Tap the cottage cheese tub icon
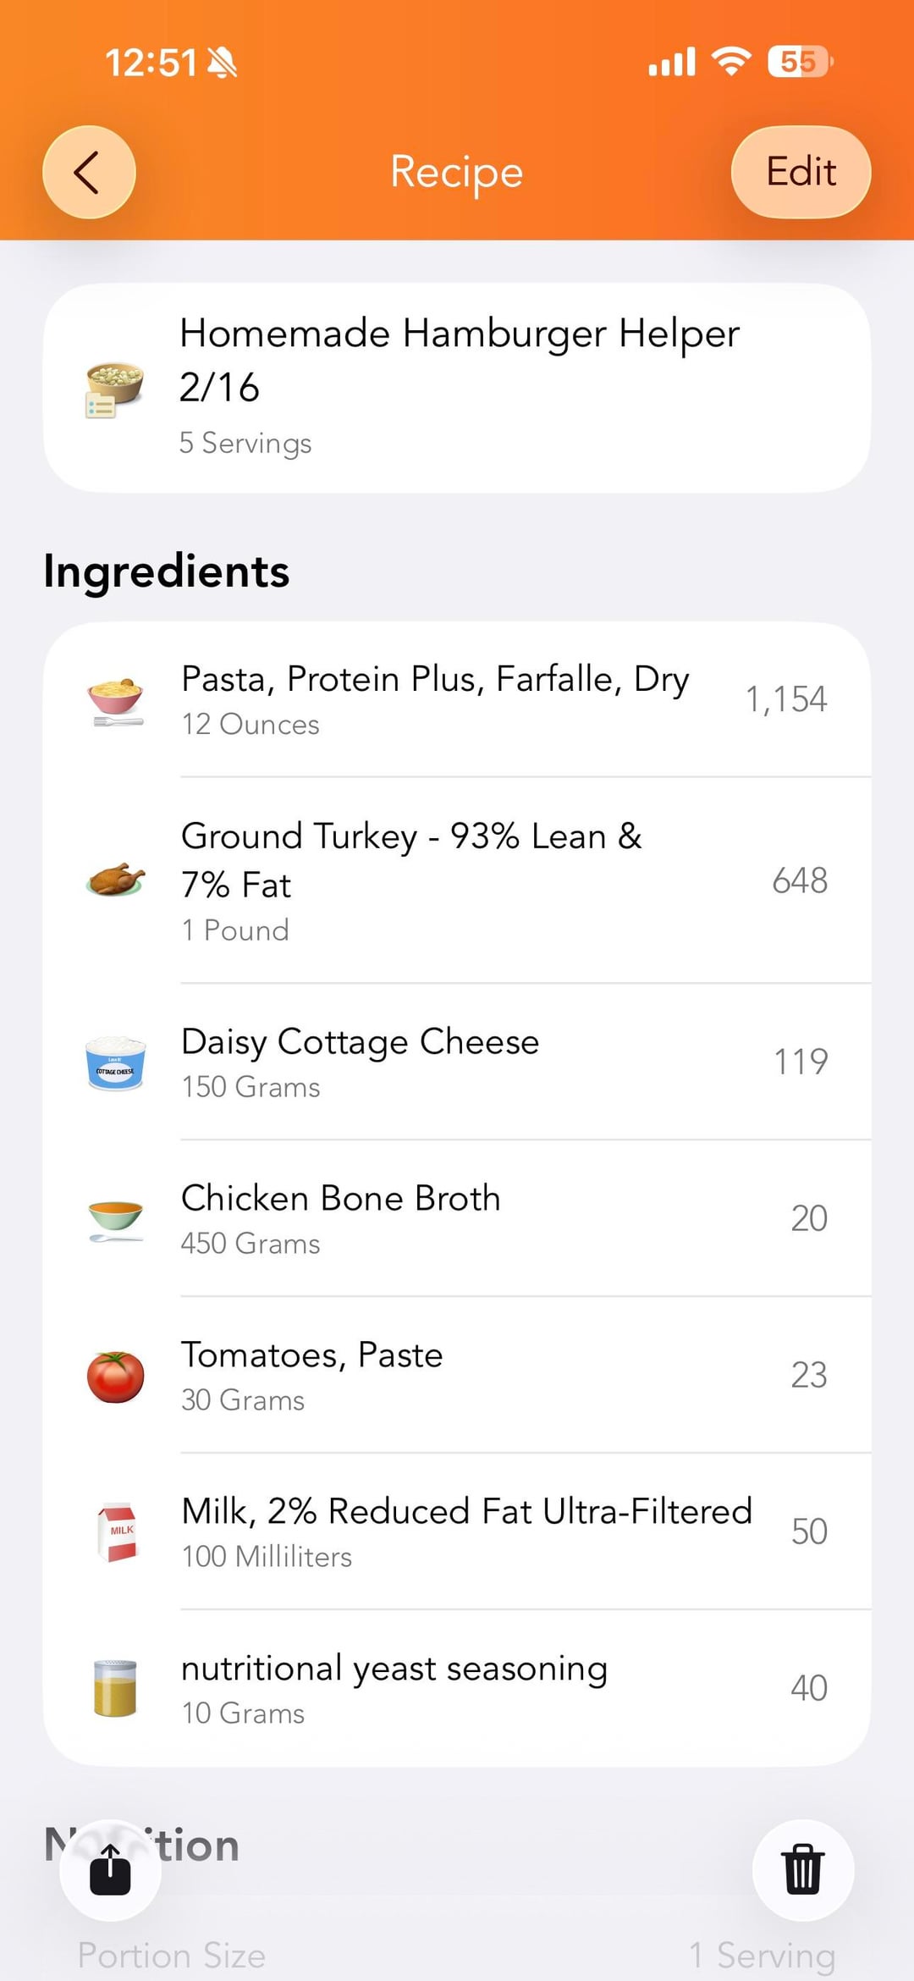 (x=115, y=1063)
